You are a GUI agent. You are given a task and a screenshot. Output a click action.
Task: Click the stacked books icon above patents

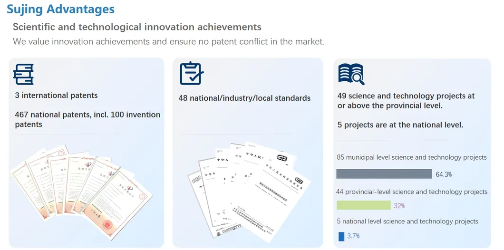pos(24,74)
